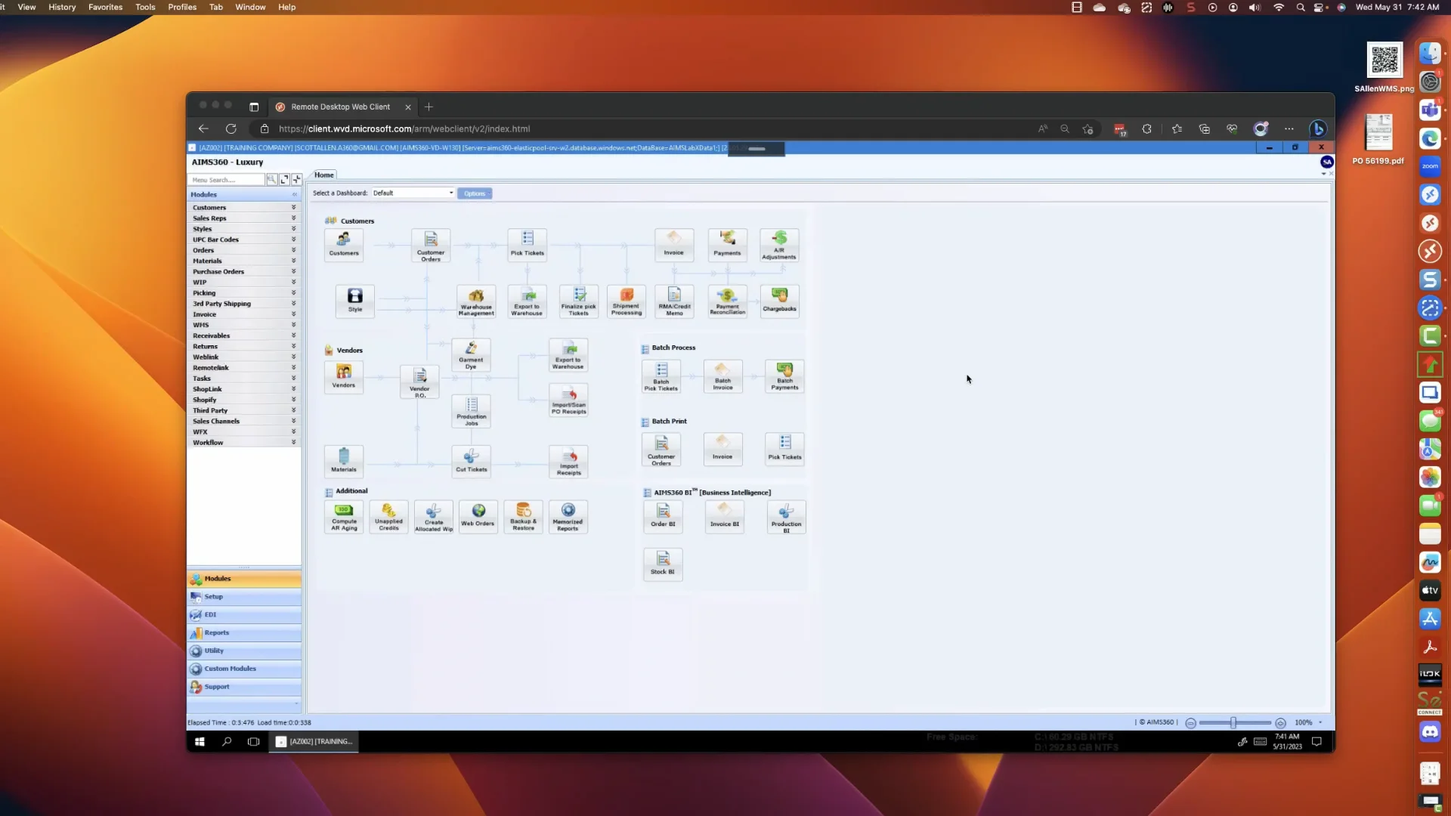This screenshot has width=1451, height=816.
Task: Open the Warehouse Management icon
Action: coord(475,300)
